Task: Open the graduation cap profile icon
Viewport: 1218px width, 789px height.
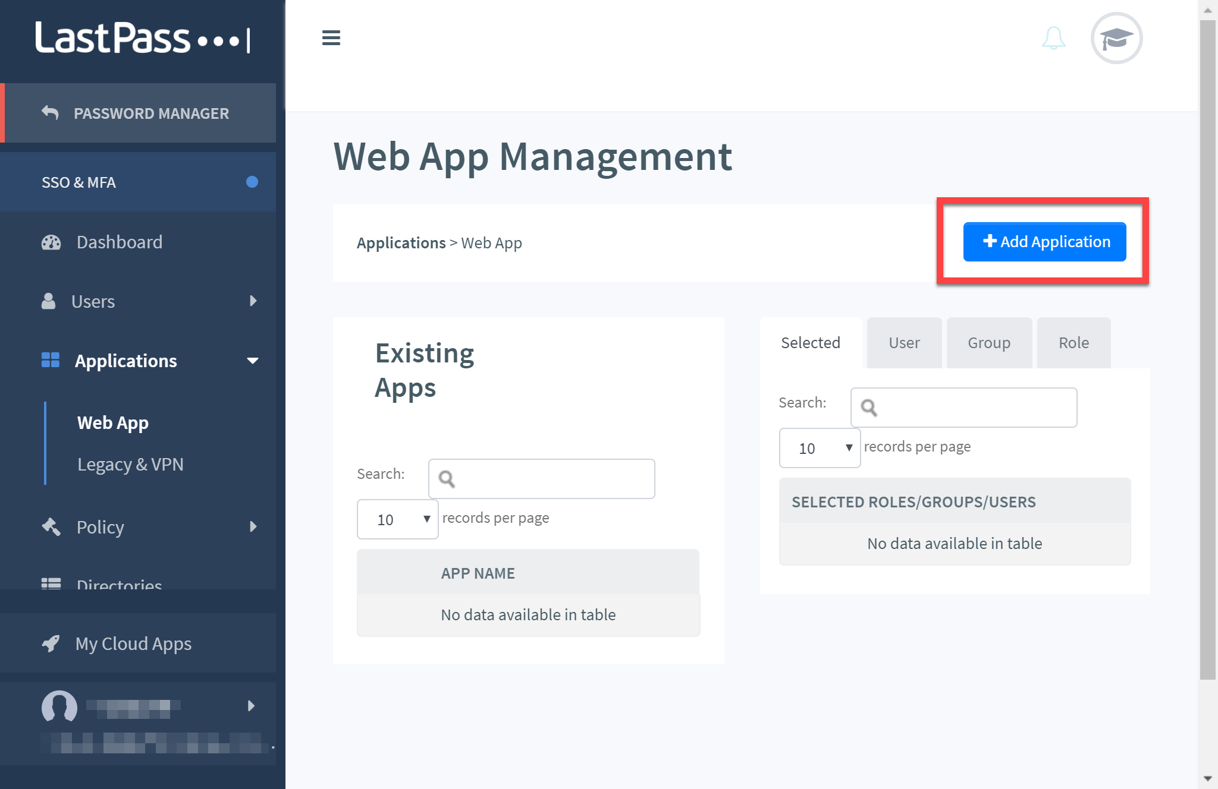Action: [1116, 38]
